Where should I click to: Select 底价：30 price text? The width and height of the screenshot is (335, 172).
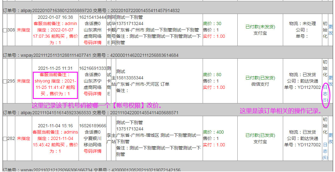point(212,23)
